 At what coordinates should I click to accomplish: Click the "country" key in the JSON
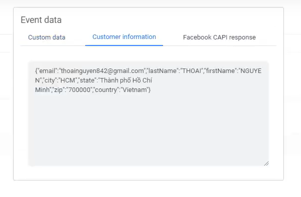[106, 90]
